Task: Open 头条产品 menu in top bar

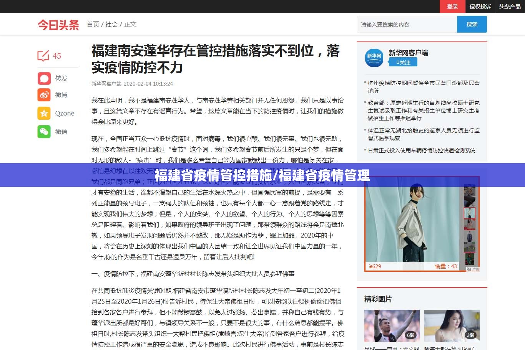Action: pyautogui.click(x=510, y=7)
